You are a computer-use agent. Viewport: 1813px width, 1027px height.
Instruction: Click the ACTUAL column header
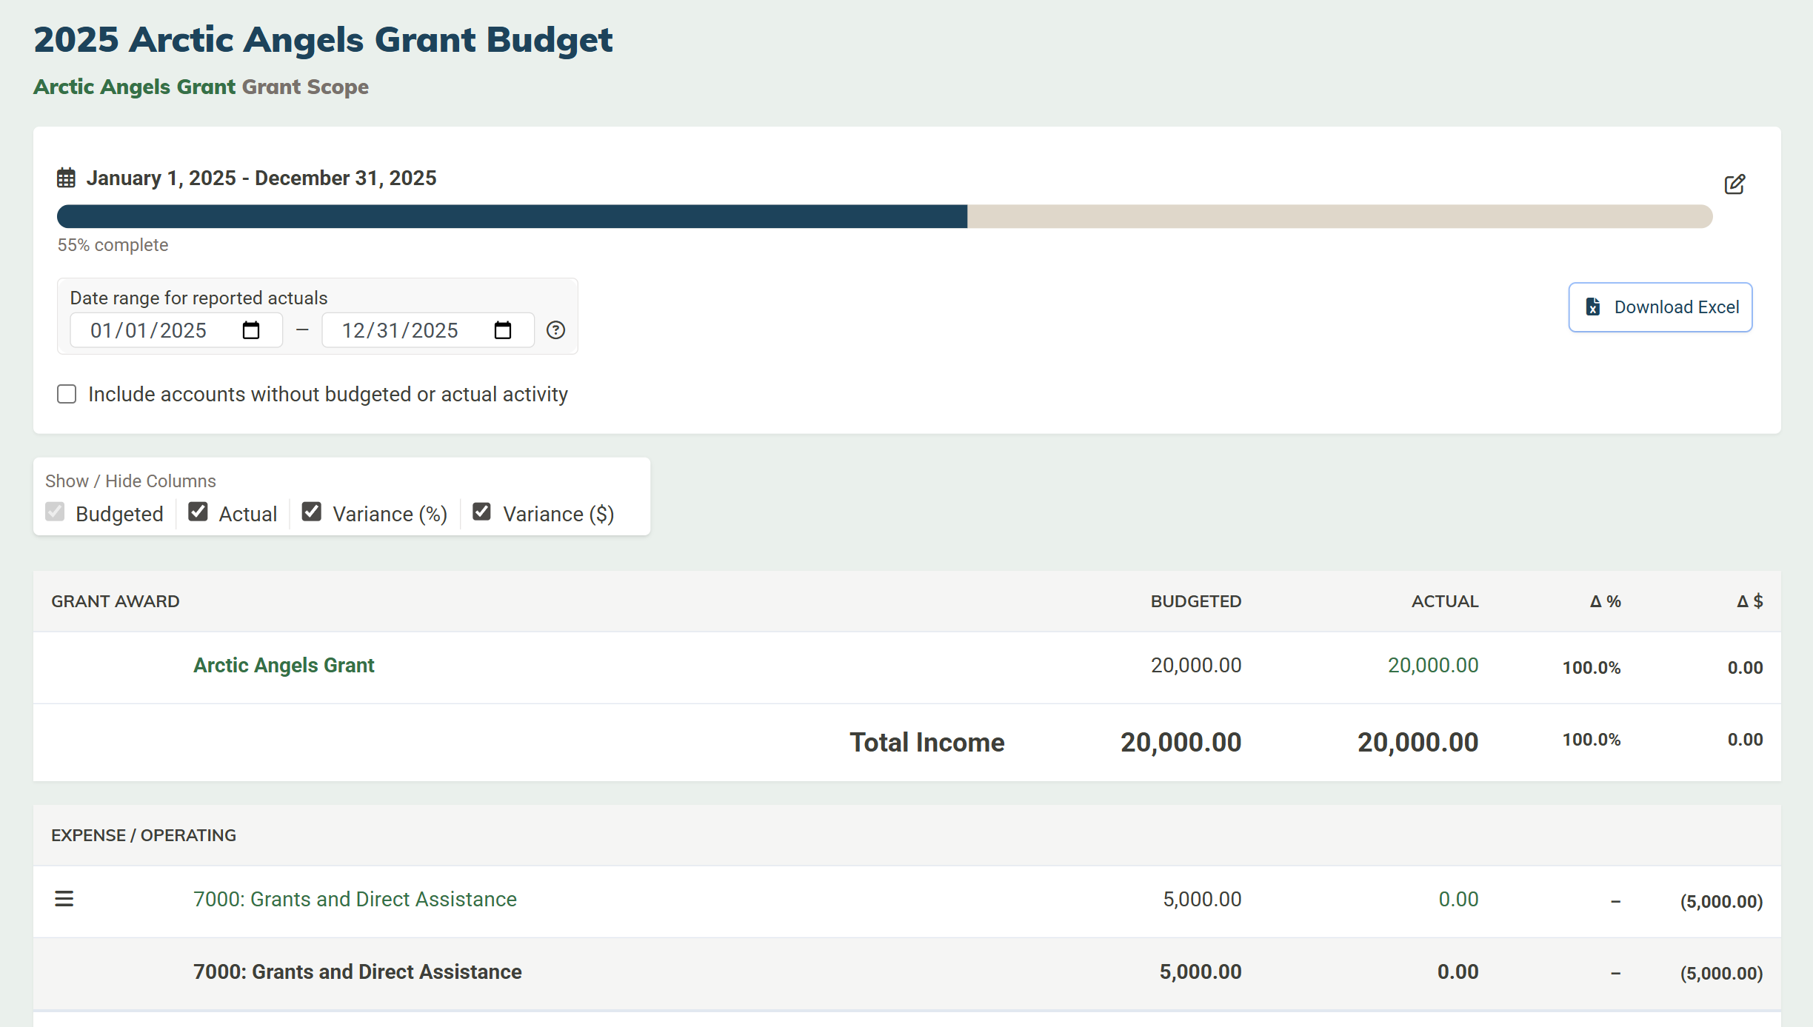[x=1445, y=601]
